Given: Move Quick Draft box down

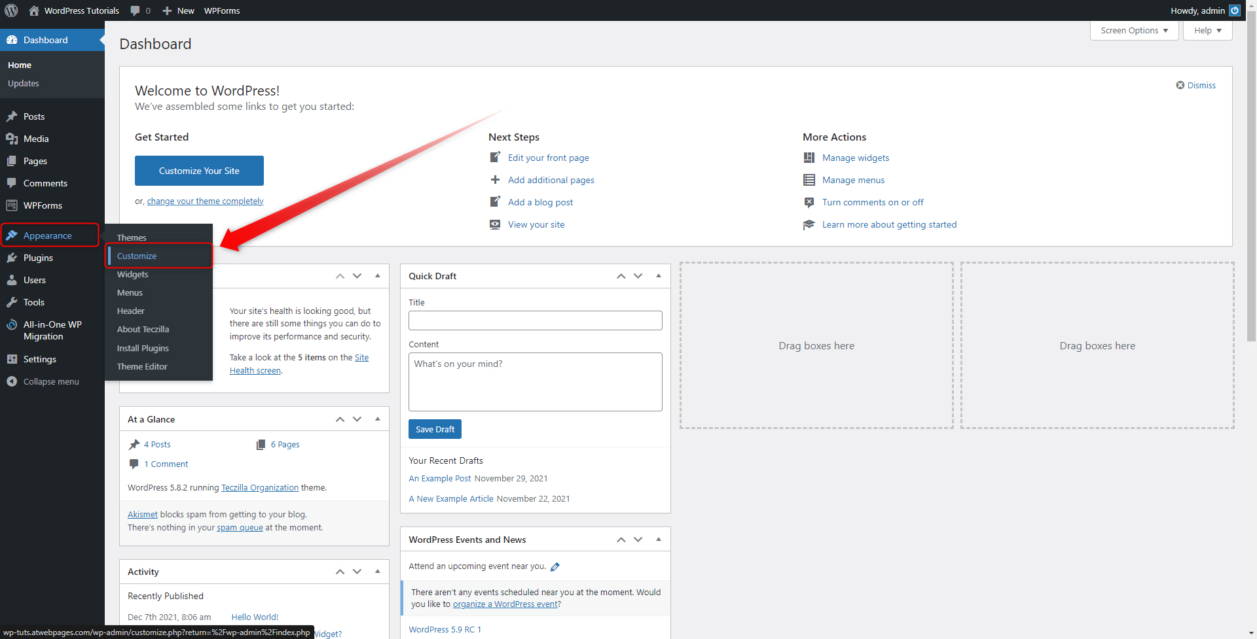Looking at the screenshot, I should (x=638, y=276).
